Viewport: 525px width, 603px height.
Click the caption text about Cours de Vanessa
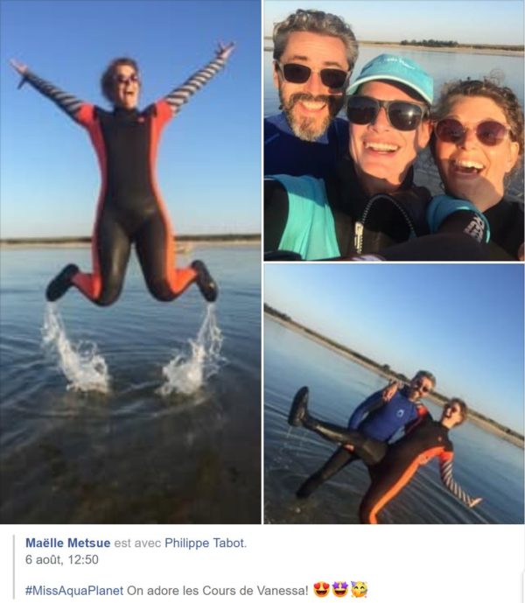218,590
